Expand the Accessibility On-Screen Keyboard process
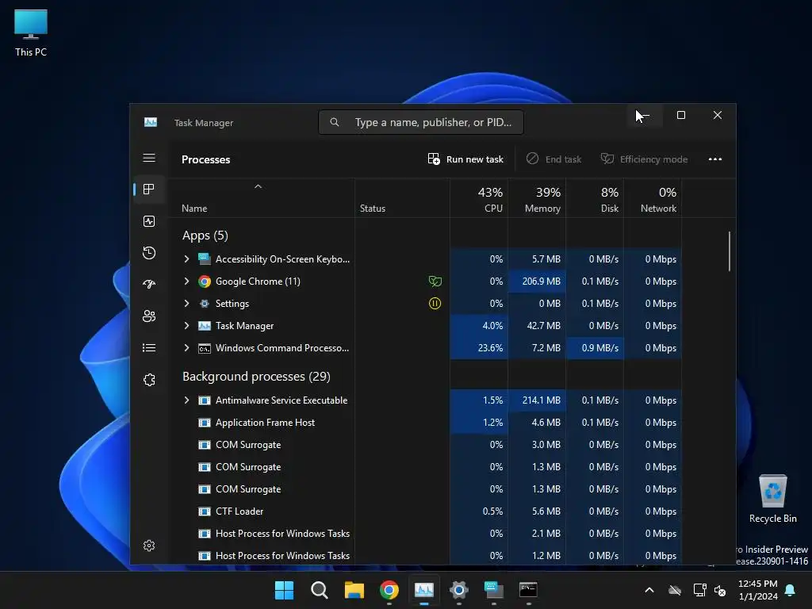The height and width of the screenshot is (609, 812). pyautogui.click(x=187, y=259)
